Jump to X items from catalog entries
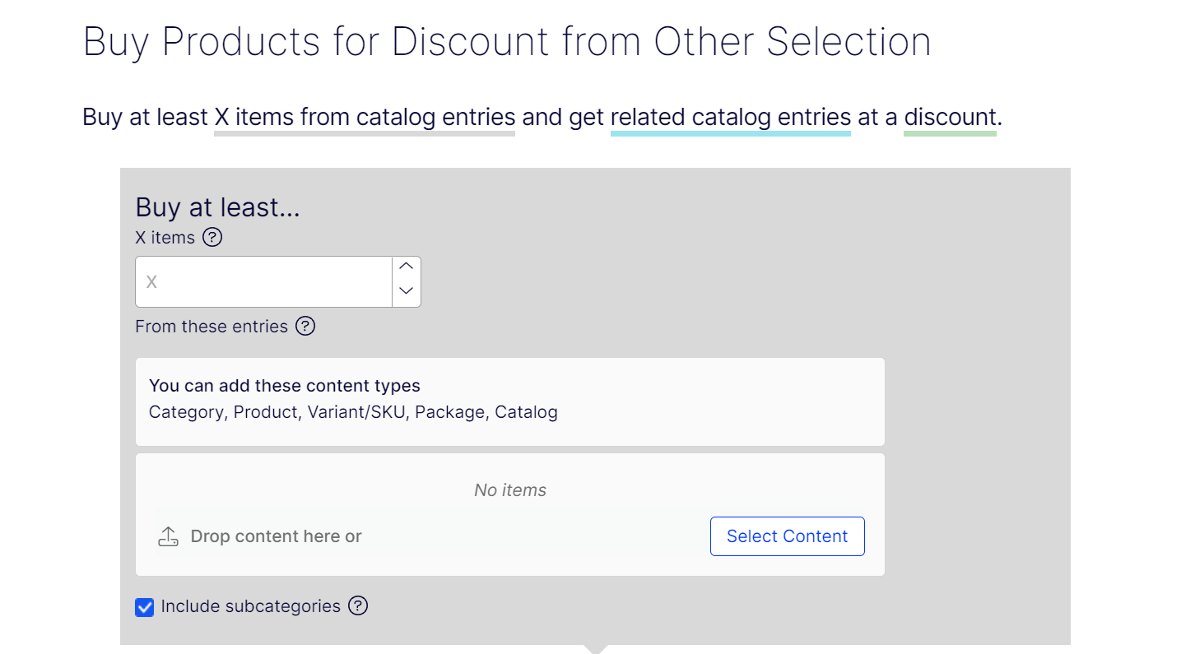The width and height of the screenshot is (1195, 654). 365,118
